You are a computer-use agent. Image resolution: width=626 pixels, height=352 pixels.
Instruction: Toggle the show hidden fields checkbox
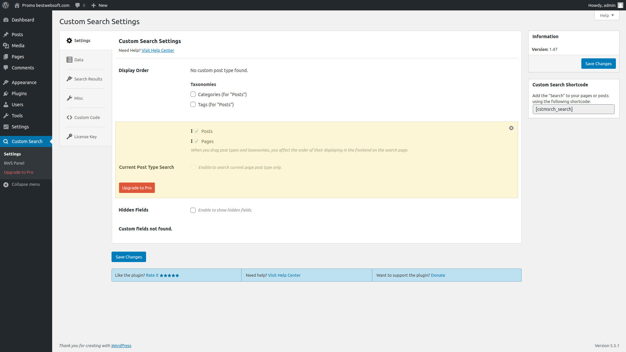pos(193,210)
